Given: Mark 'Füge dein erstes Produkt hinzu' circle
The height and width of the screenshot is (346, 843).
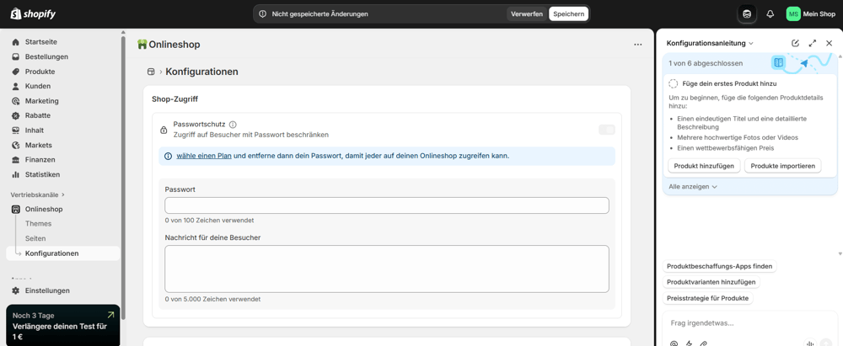Looking at the screenshot, I should (x=673, y=83).
